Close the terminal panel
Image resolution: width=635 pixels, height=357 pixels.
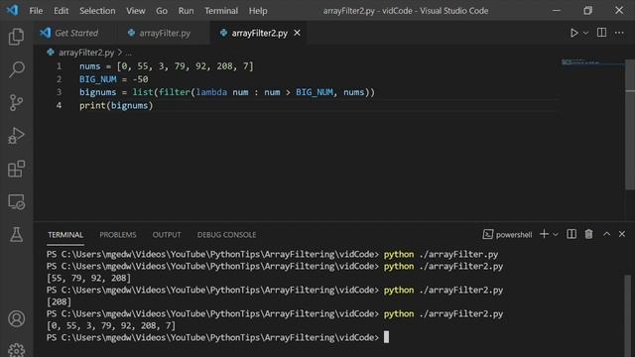(622, 234)
